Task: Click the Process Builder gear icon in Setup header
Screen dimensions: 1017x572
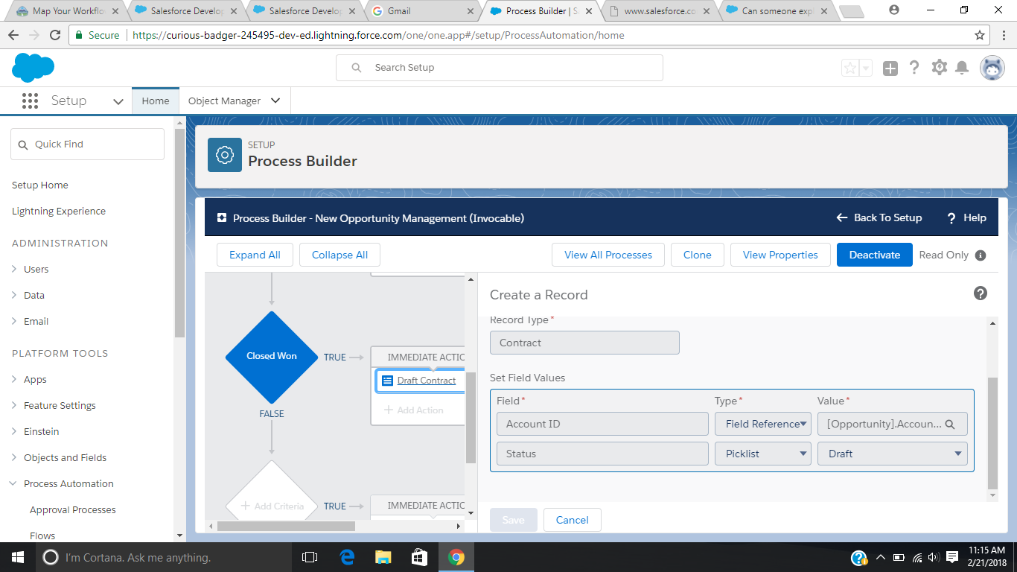Action: coord(225,155)
